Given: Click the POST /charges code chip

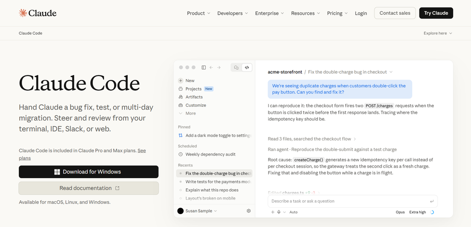Looking at the screenshot, I should tap(379, 106).
